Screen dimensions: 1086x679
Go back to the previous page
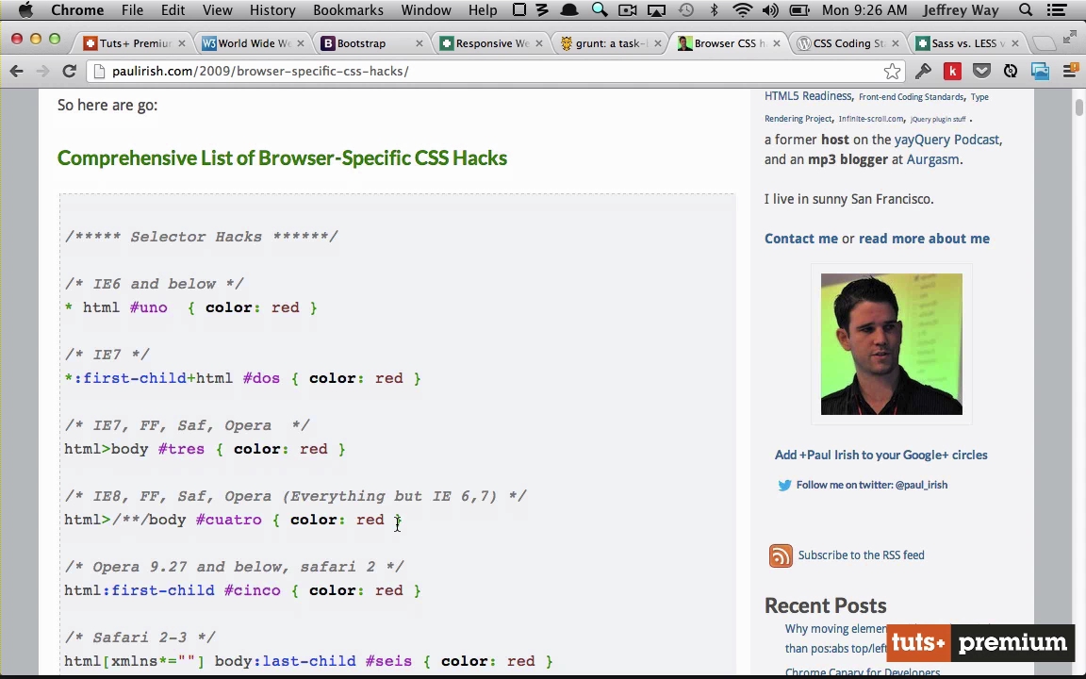point(17,71)
